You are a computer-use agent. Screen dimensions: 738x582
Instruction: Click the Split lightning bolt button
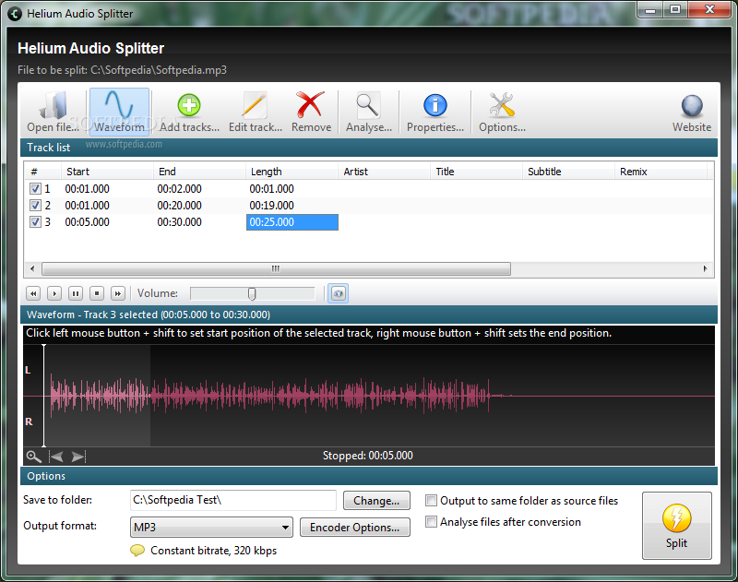(676, 526)
